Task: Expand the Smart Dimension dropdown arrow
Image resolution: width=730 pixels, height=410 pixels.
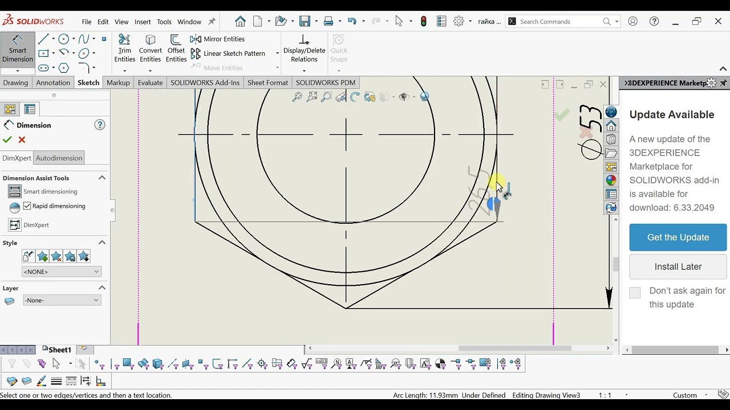Action: [18, 71]
